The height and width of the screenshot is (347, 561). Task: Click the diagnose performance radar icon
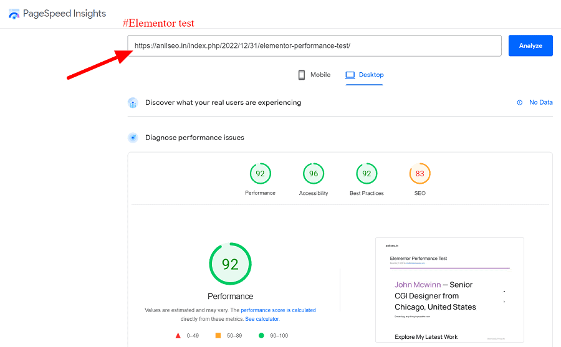tap(133, 138)
